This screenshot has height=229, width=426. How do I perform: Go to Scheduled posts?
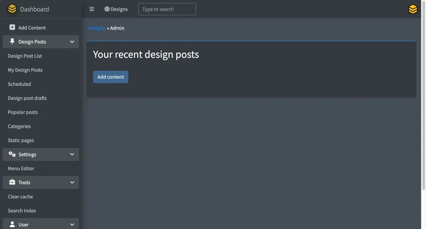tap(19, 84)
